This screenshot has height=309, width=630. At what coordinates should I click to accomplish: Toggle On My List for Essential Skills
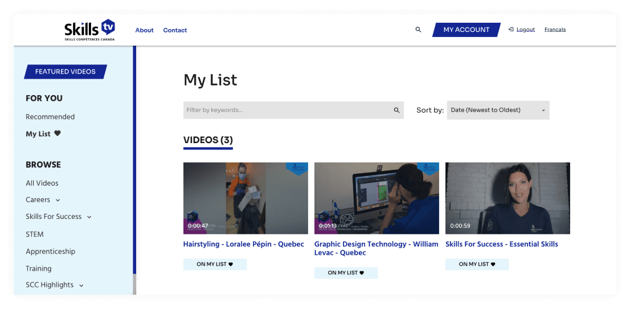(477, 265)
